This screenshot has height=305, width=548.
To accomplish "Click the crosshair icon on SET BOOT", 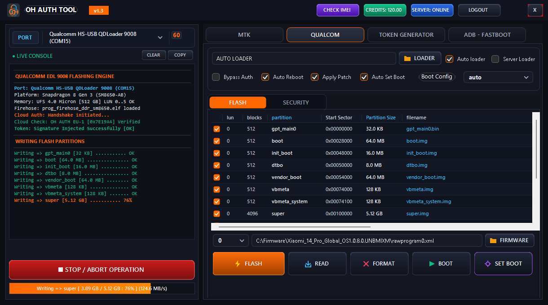I will [x=488, y=264].
